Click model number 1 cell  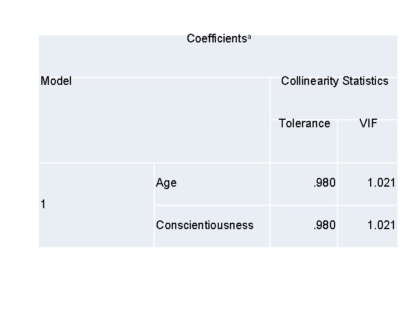click(x=43, y=204)
